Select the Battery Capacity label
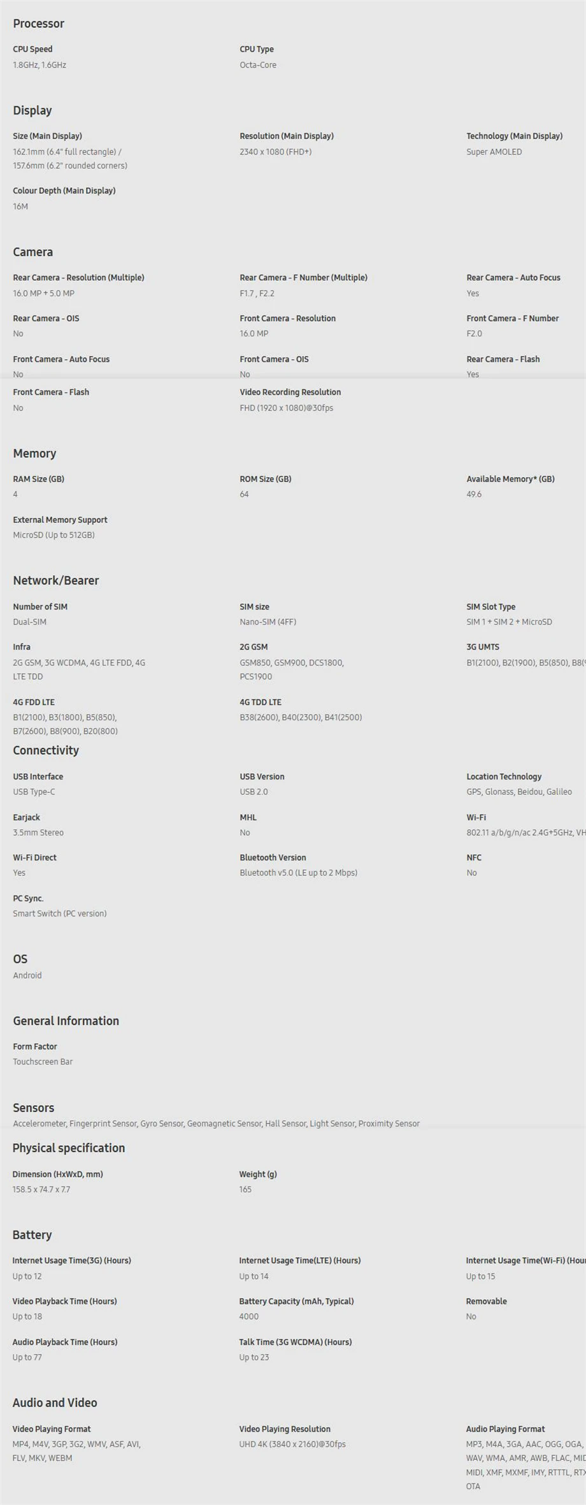Image resolution: width=586 pixels, height=1505 pixels. 296,1301
